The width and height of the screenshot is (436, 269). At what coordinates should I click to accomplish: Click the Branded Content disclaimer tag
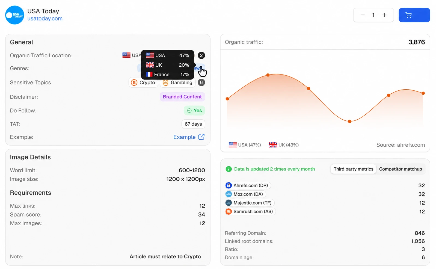[182, 97]
